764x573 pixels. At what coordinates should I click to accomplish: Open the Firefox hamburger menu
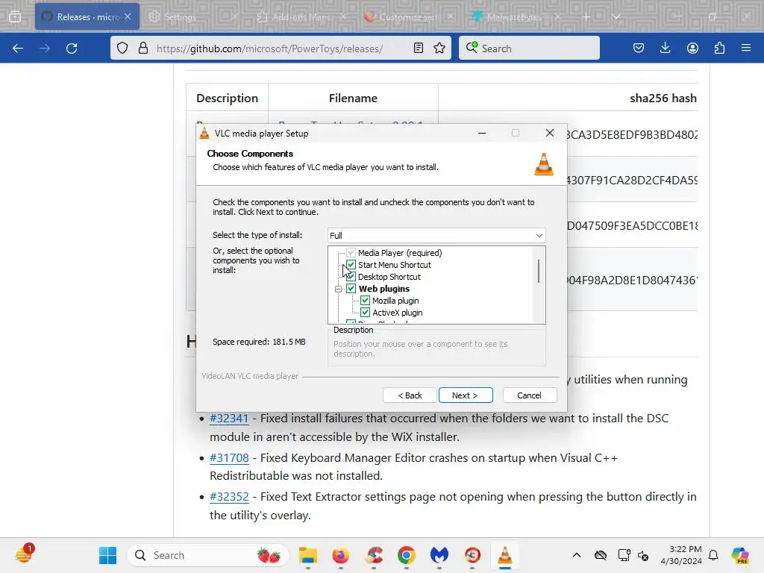pos(746,48)
